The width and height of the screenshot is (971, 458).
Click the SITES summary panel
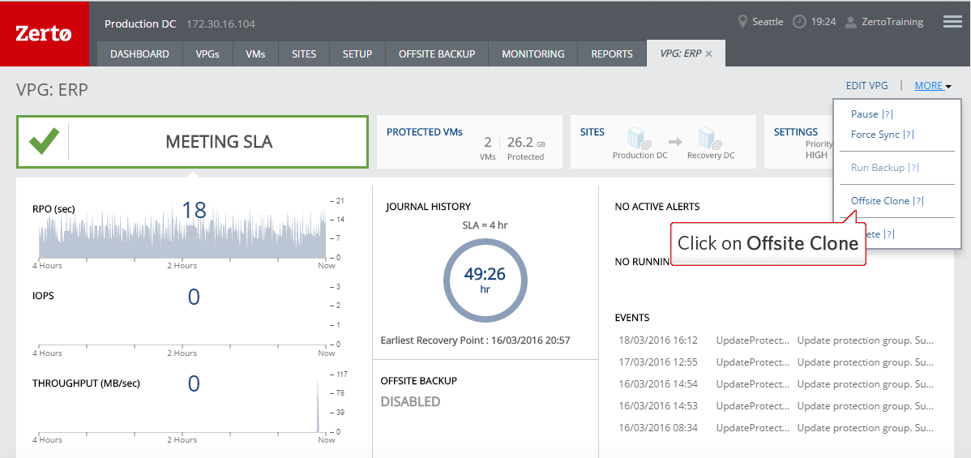pyautogui.click(x=663, y=141)
